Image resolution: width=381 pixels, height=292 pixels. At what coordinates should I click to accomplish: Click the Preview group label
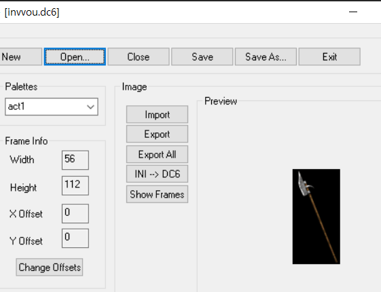tap(221, 101)
